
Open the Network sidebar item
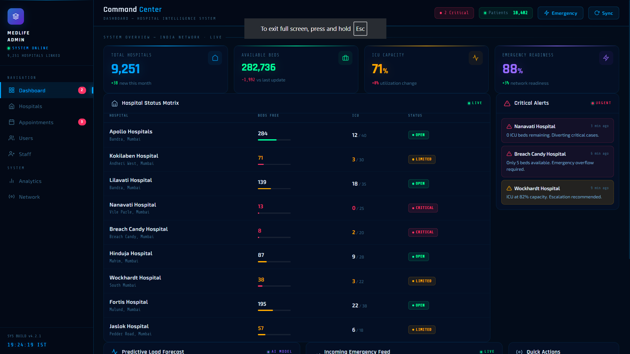click(x=47, y=197)
